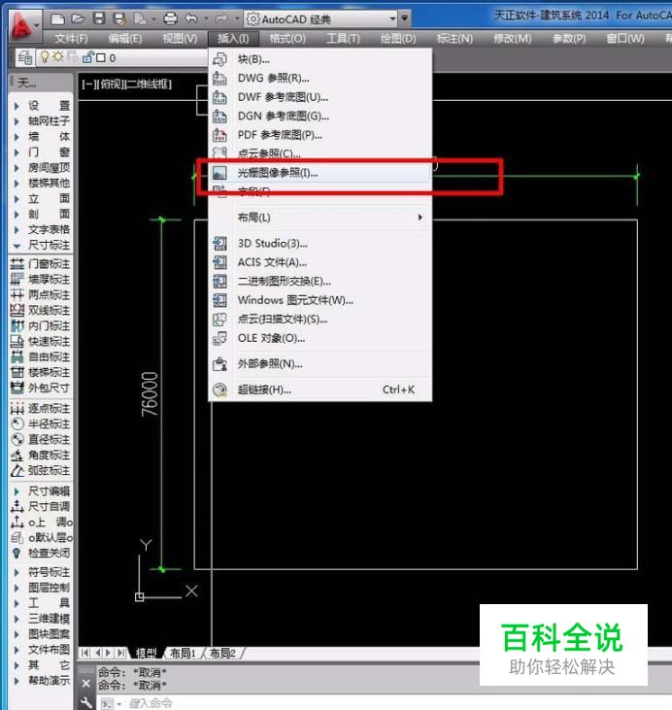Click the Redo arrow icon
The image size is (672, 710).
221,18
